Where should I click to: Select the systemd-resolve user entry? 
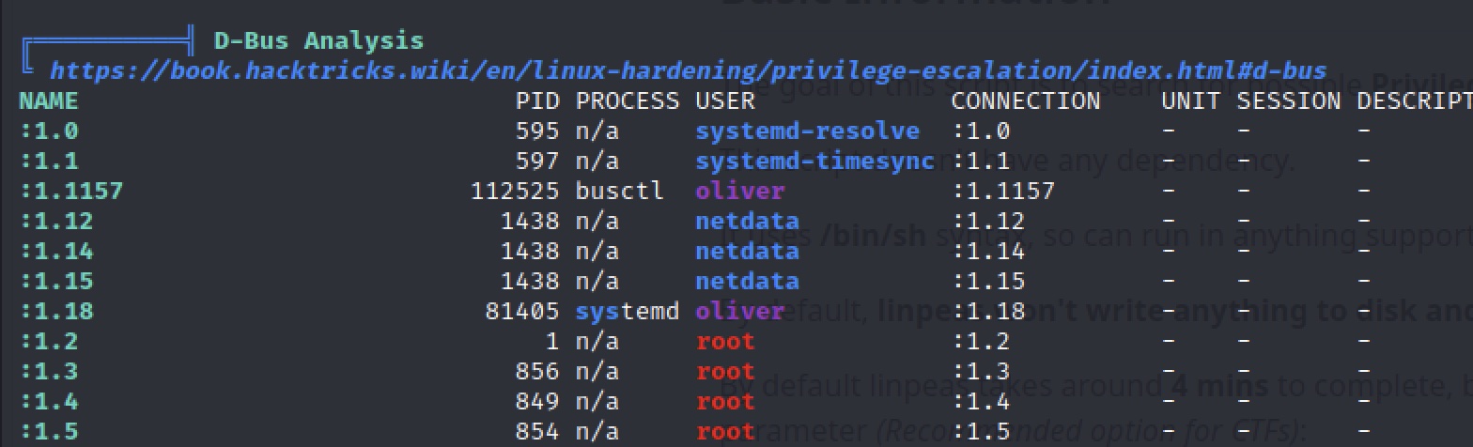pyautogui.click(x=808, y=131)
